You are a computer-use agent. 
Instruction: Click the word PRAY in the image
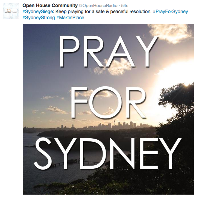tap(109, 51)
